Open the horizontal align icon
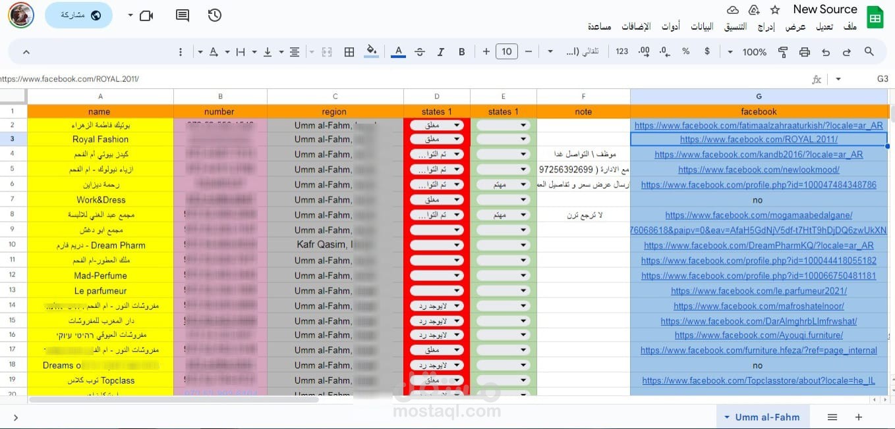 (295, 51)
